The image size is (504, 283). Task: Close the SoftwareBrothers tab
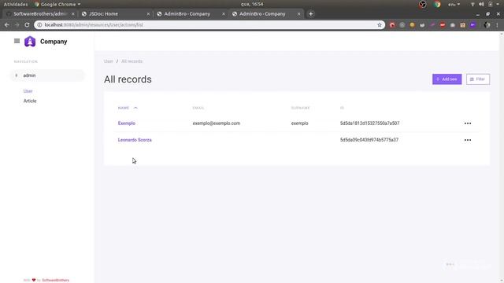pyautogui.click(x=73, y=14)
